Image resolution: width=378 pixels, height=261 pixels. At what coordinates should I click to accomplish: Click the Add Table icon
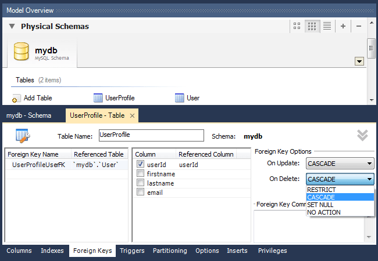16,98
